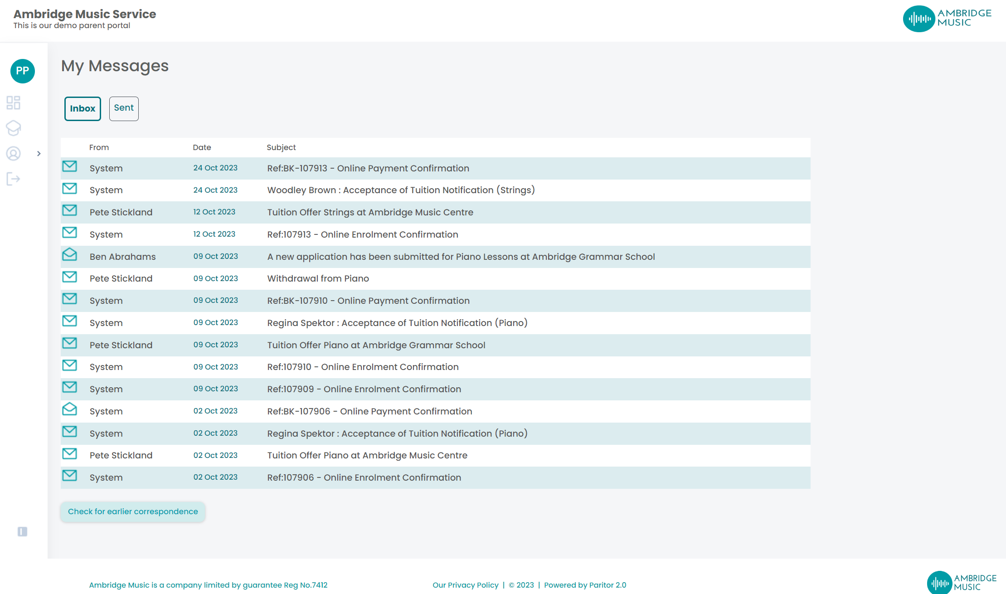Image resolution: width=1006 pixels, height=594 pixels.
Task: Open the dashboard grid icon in sidebar
Action: tap(13, 103)
